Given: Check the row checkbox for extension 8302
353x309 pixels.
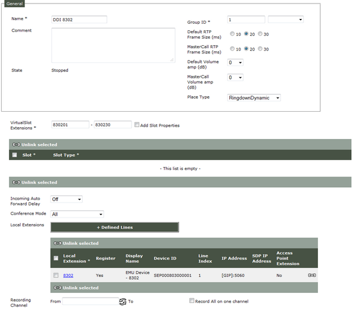Looking at the screenshot, I should point(56,275).
